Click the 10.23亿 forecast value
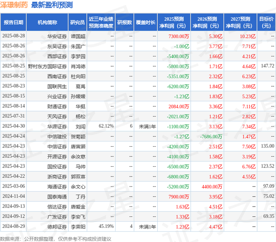Viewport: 276px width, 242px height. tap(248, 36)
